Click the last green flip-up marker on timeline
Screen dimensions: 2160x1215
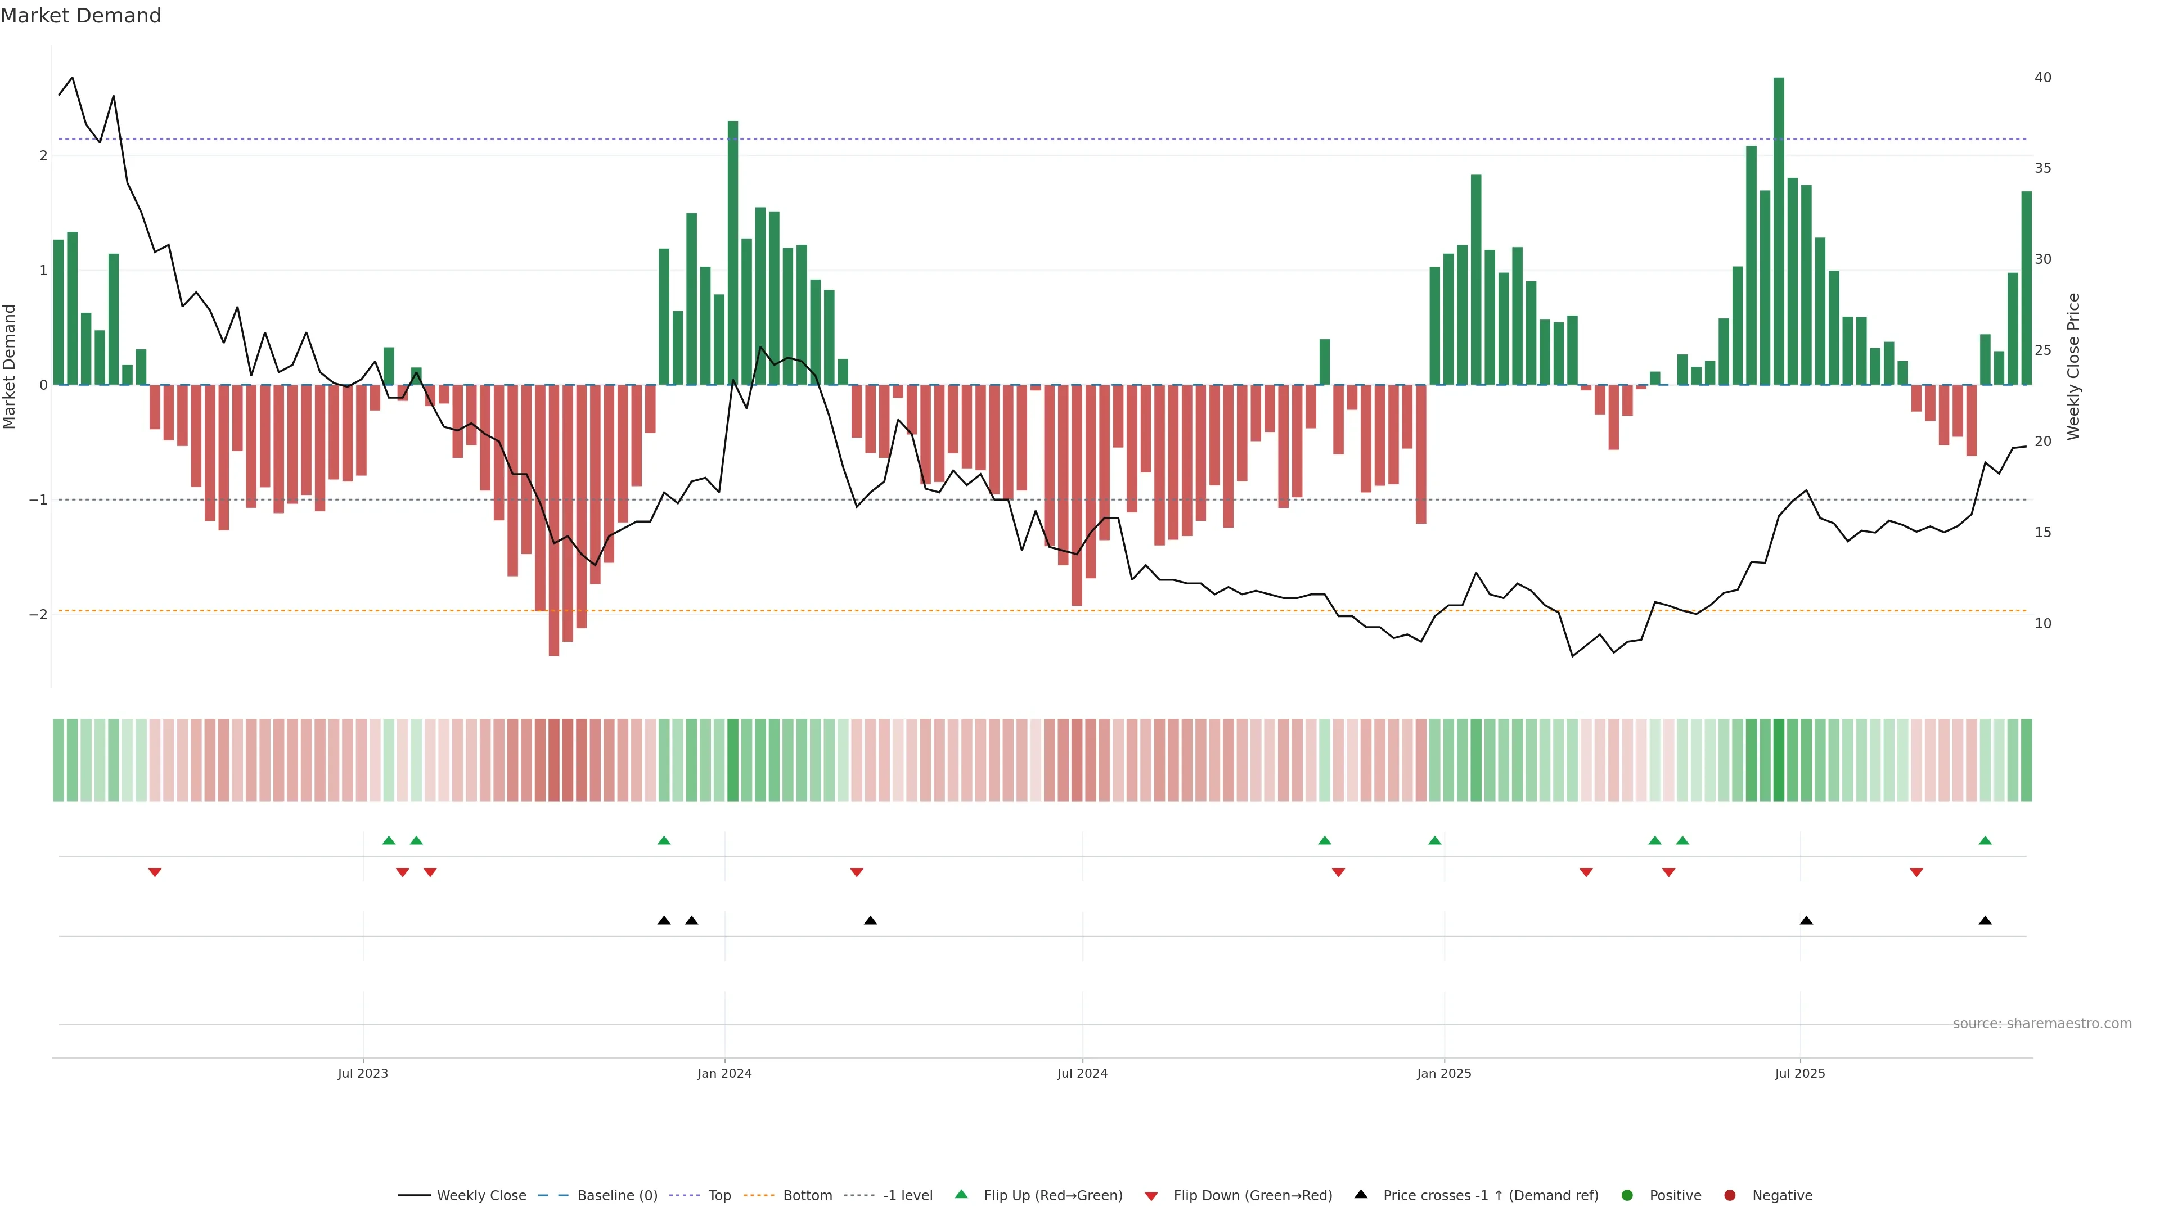[x=1984, y=840]
